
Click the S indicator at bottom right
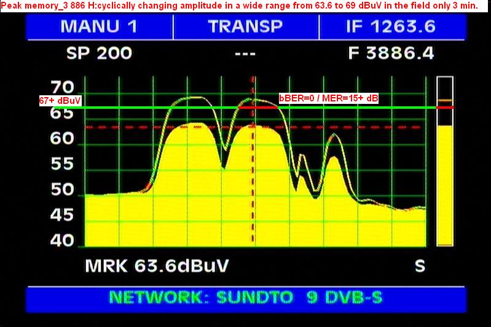click(x=420, y=266)
